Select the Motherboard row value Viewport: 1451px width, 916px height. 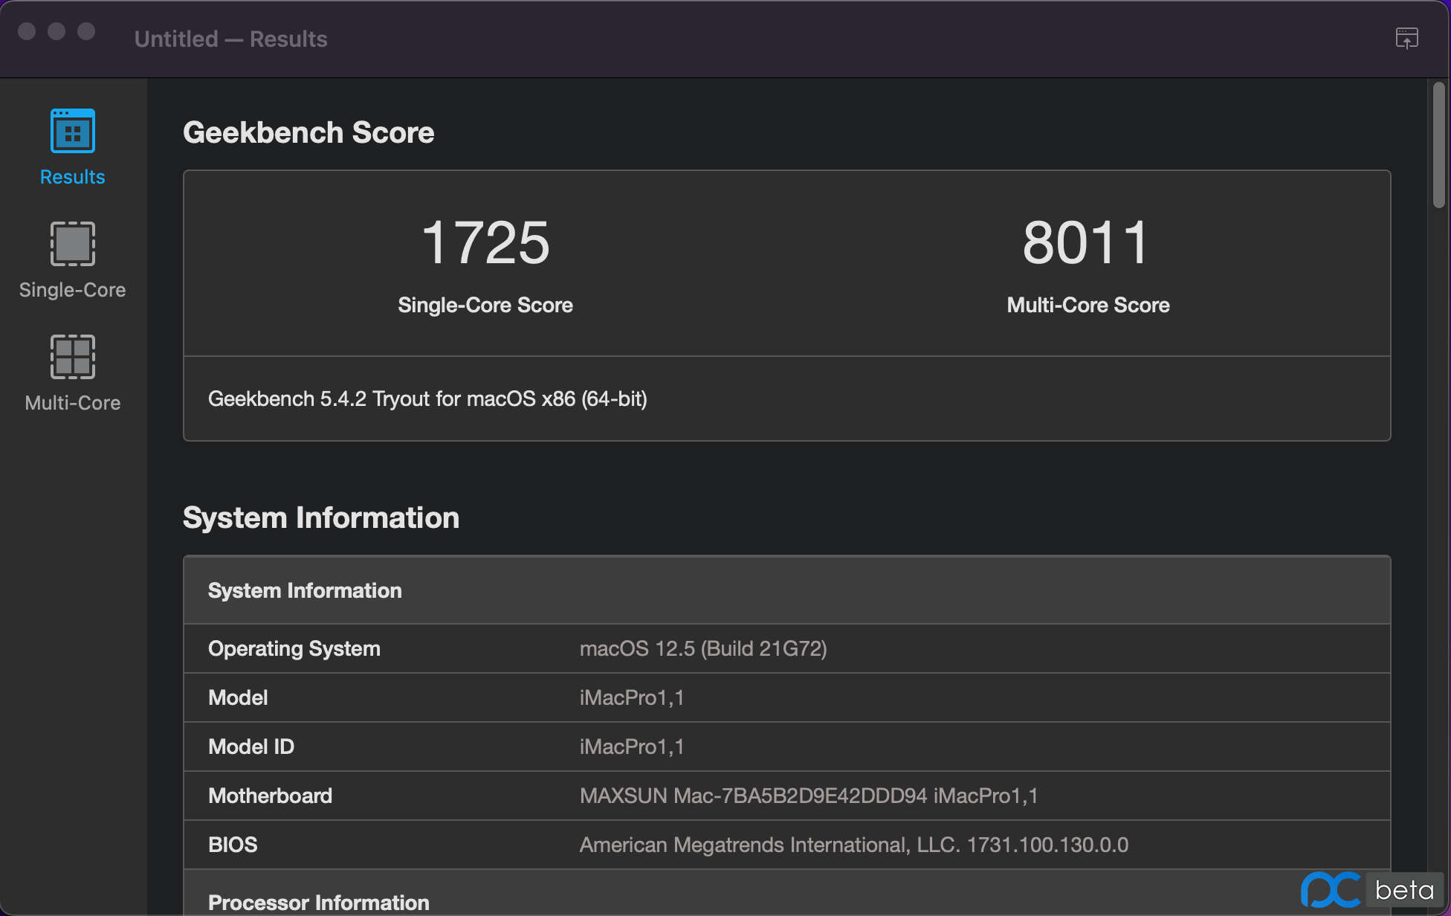(x=808, y=796)
